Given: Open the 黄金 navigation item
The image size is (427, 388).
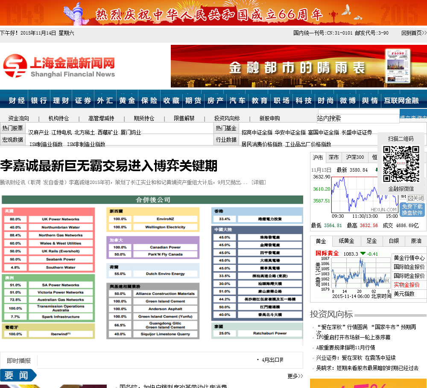Looking at the screenshot, I should 127,100.
